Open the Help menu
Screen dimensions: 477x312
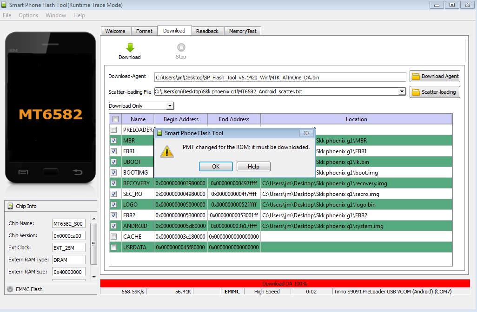click(79, 15)
